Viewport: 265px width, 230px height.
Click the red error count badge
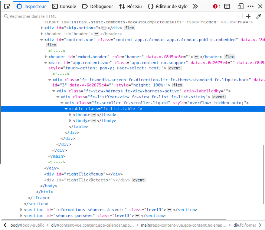[x=217, y=6]
